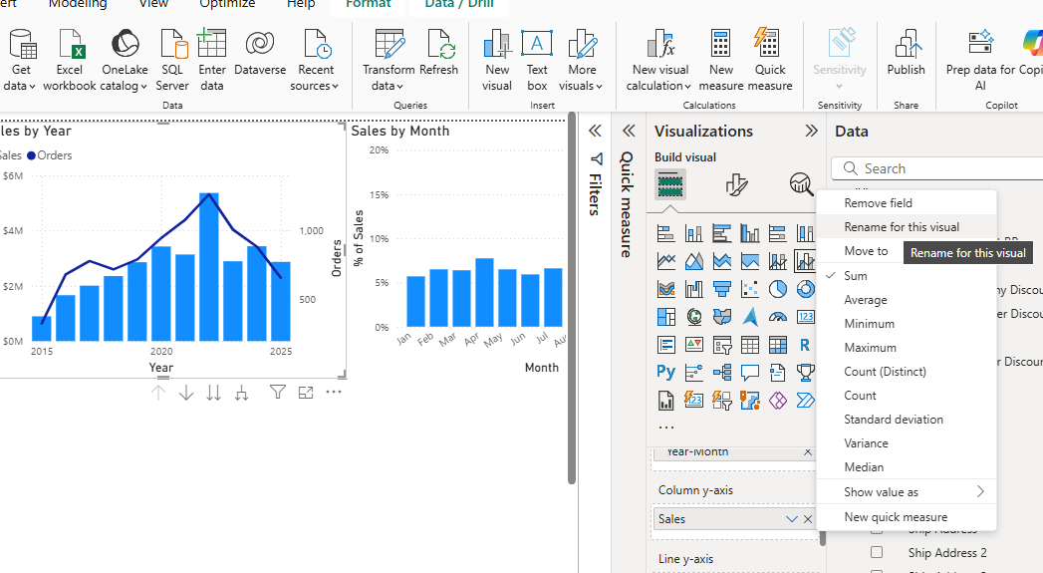Open the Format visual paintbrush tab
1043x573 pixels.
pyautogui.click(x=736, y=184)
